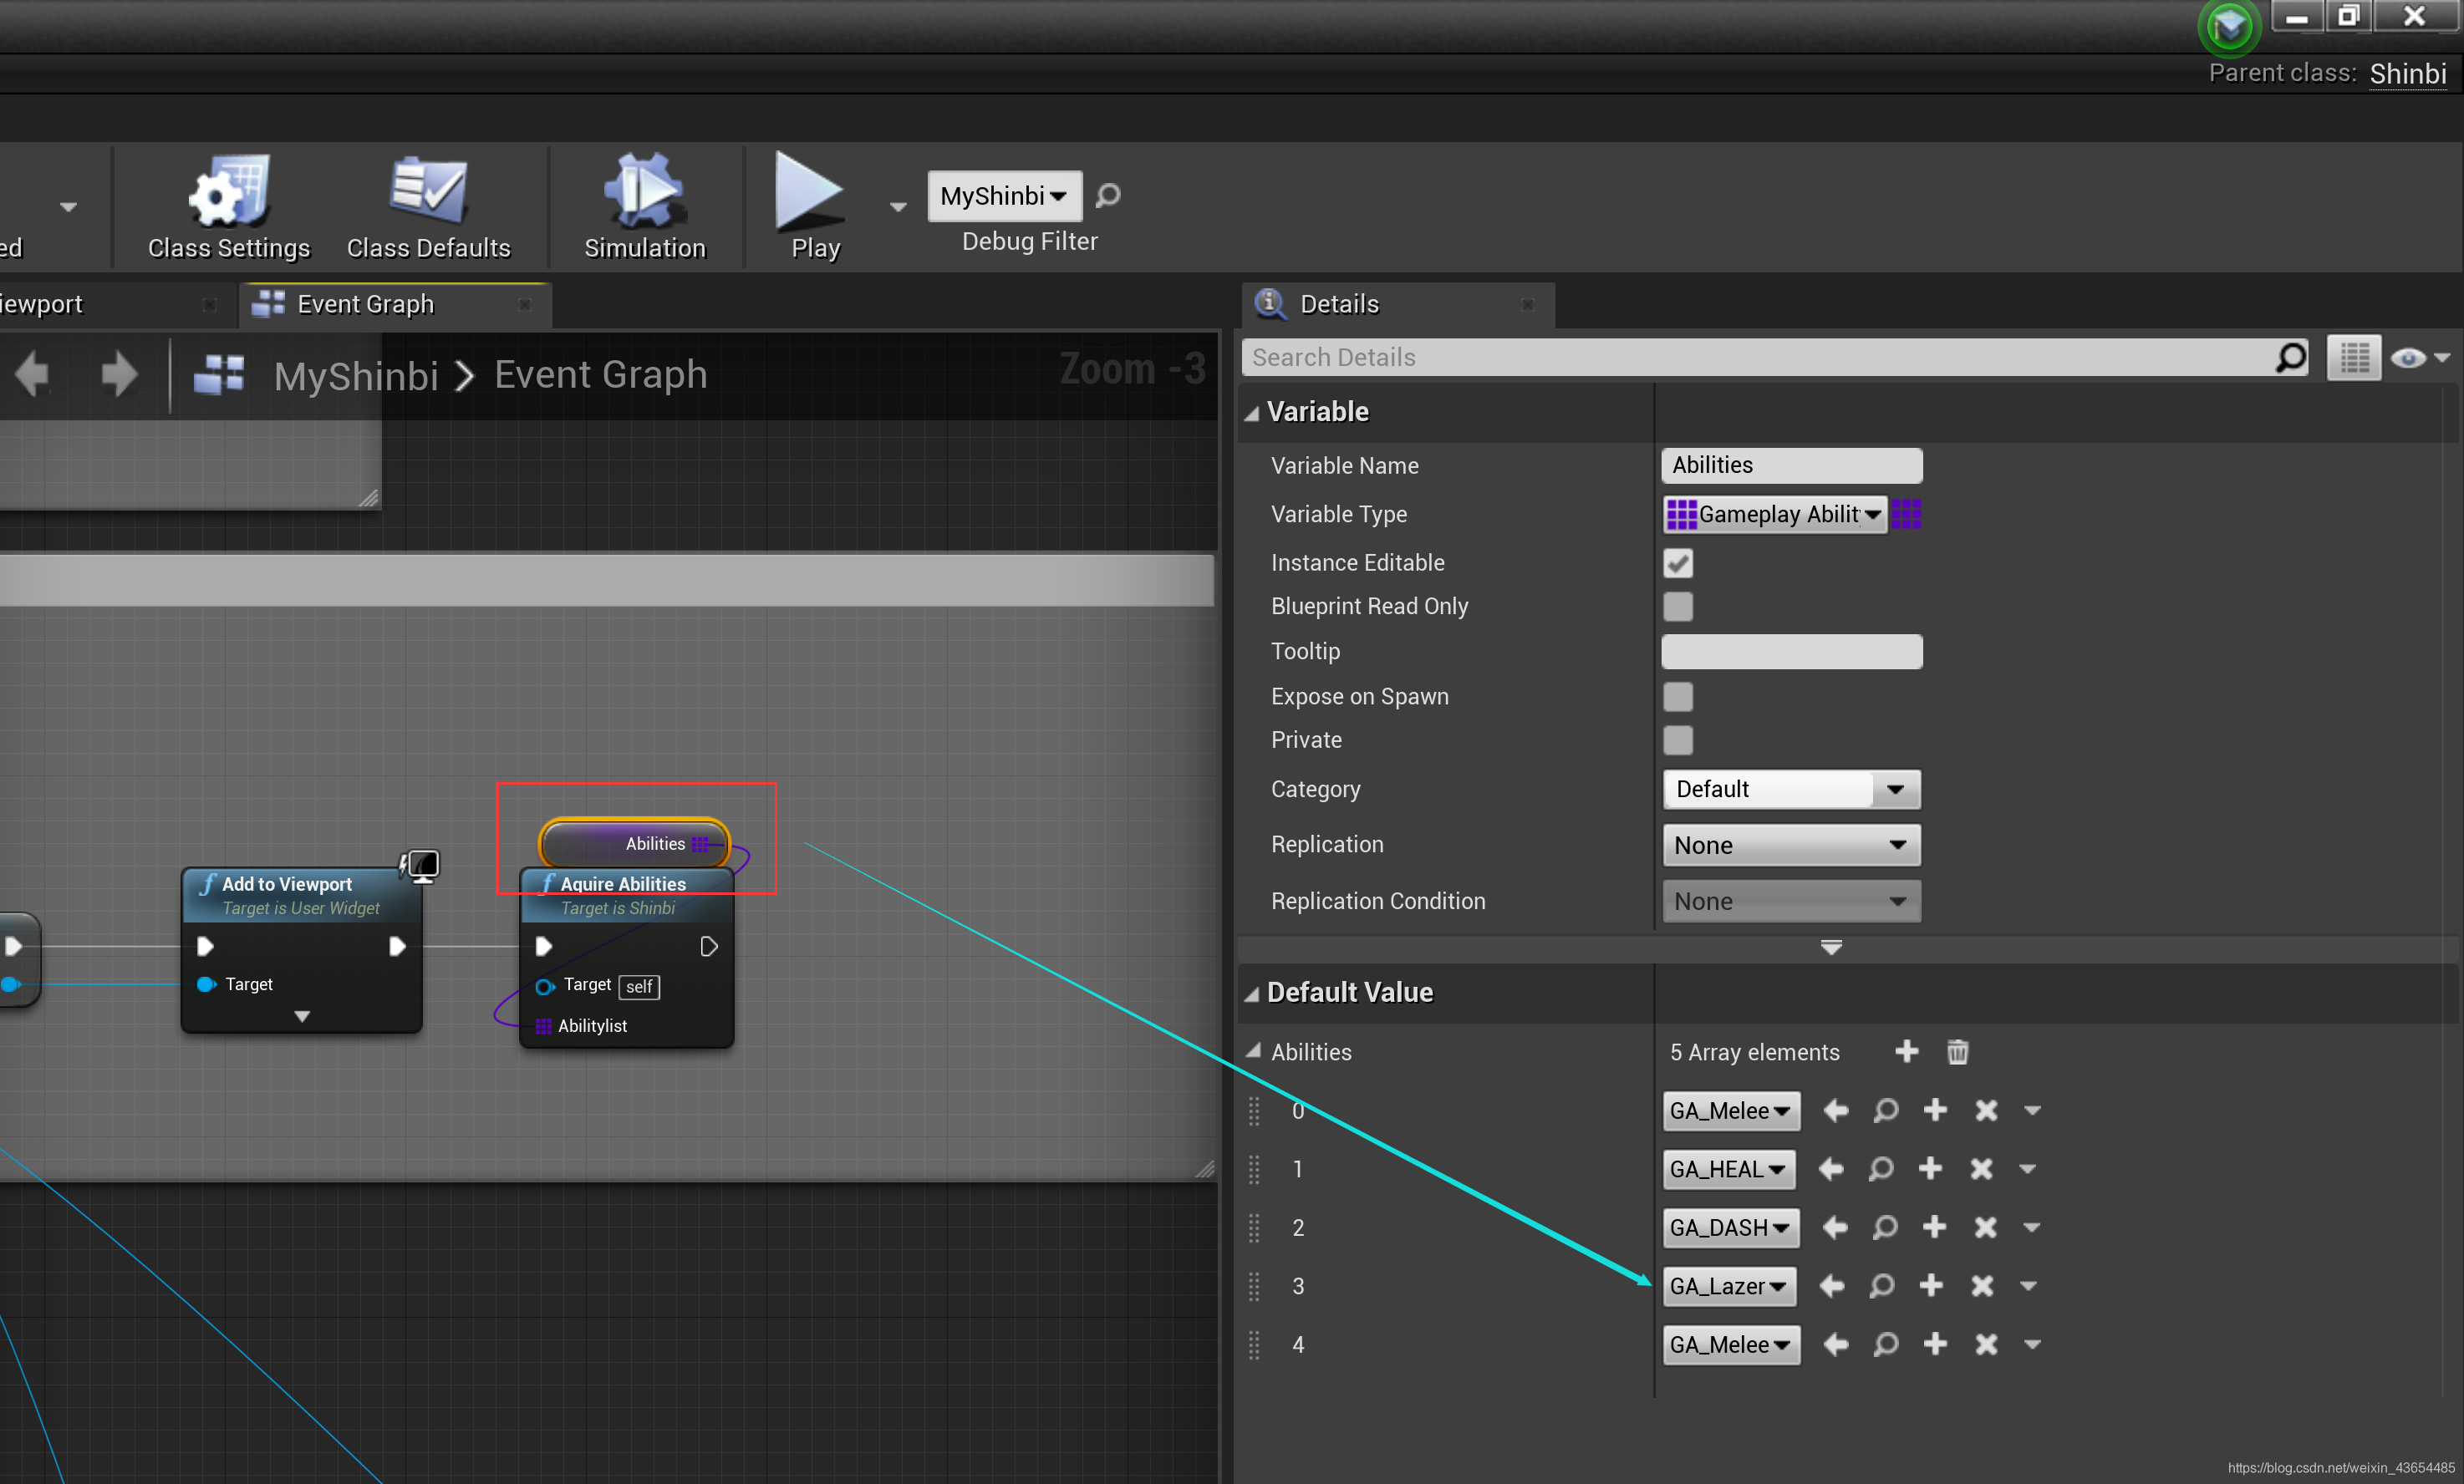Click the trash icon to empty Abilities array
Viewport: 2464px width, 1484px height.
(1957, 1052)
